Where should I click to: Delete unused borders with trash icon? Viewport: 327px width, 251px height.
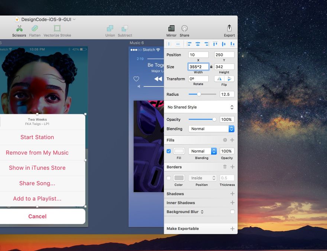click(225, 167)
